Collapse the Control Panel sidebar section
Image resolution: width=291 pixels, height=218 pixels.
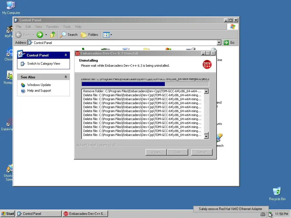pyautogui.click(x=66, y=55)
